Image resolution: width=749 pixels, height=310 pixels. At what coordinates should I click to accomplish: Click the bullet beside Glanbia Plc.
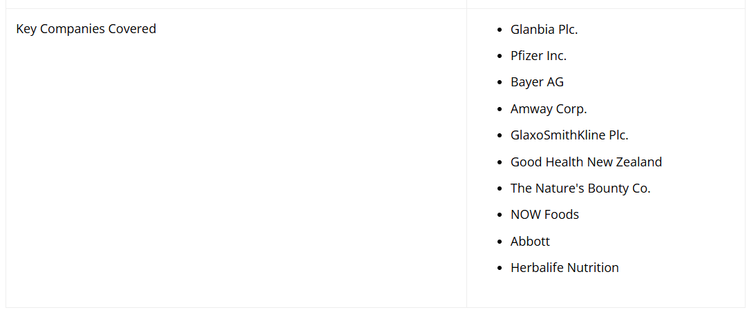pos(500,30)
